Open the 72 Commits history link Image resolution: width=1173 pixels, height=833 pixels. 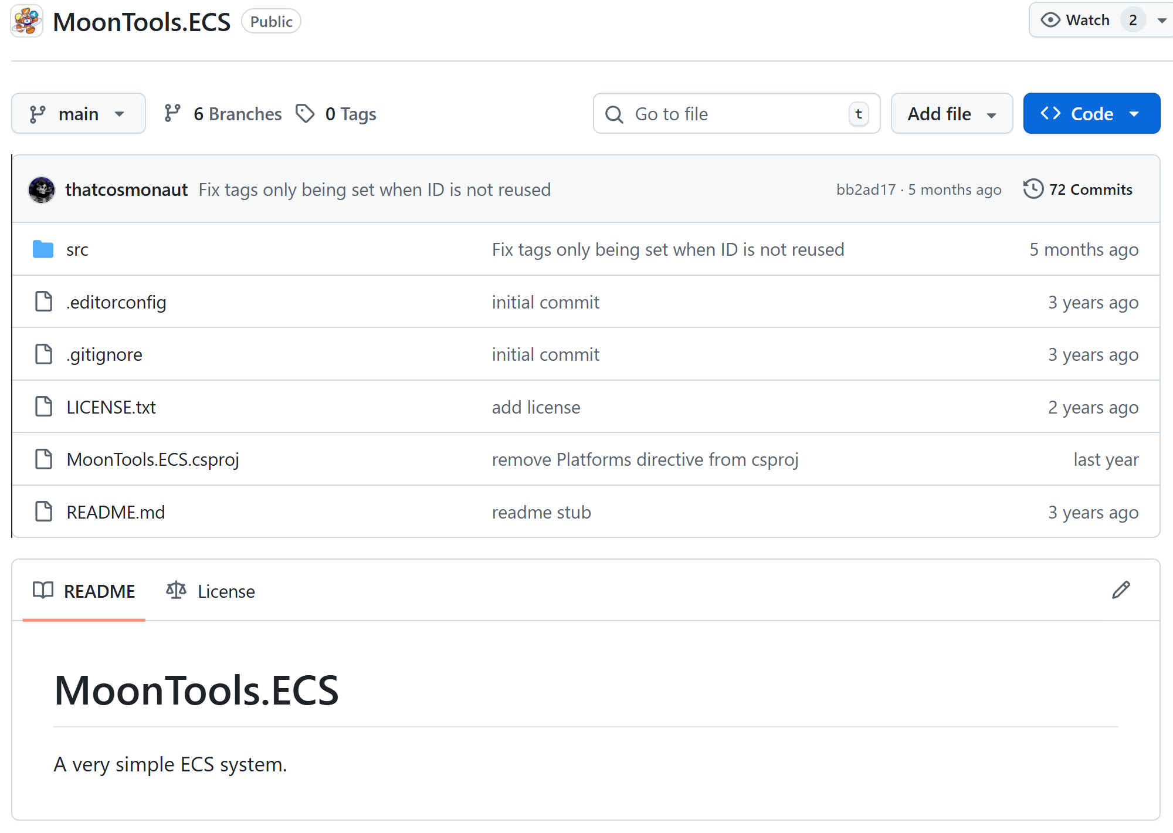[x=1078, y=189]
